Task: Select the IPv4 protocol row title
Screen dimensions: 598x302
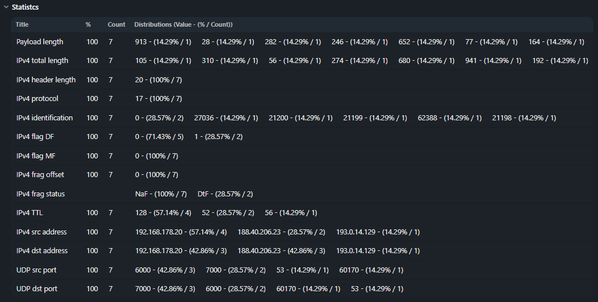Action: tap(37, 99)
